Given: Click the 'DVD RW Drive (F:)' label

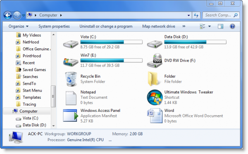Looking at the screenshot, I should click(180, 61).
